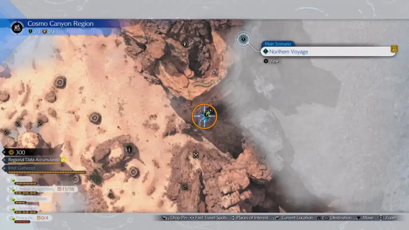
Task: Select the Regional Data Accumulated row
Action: tap(34, 160)
